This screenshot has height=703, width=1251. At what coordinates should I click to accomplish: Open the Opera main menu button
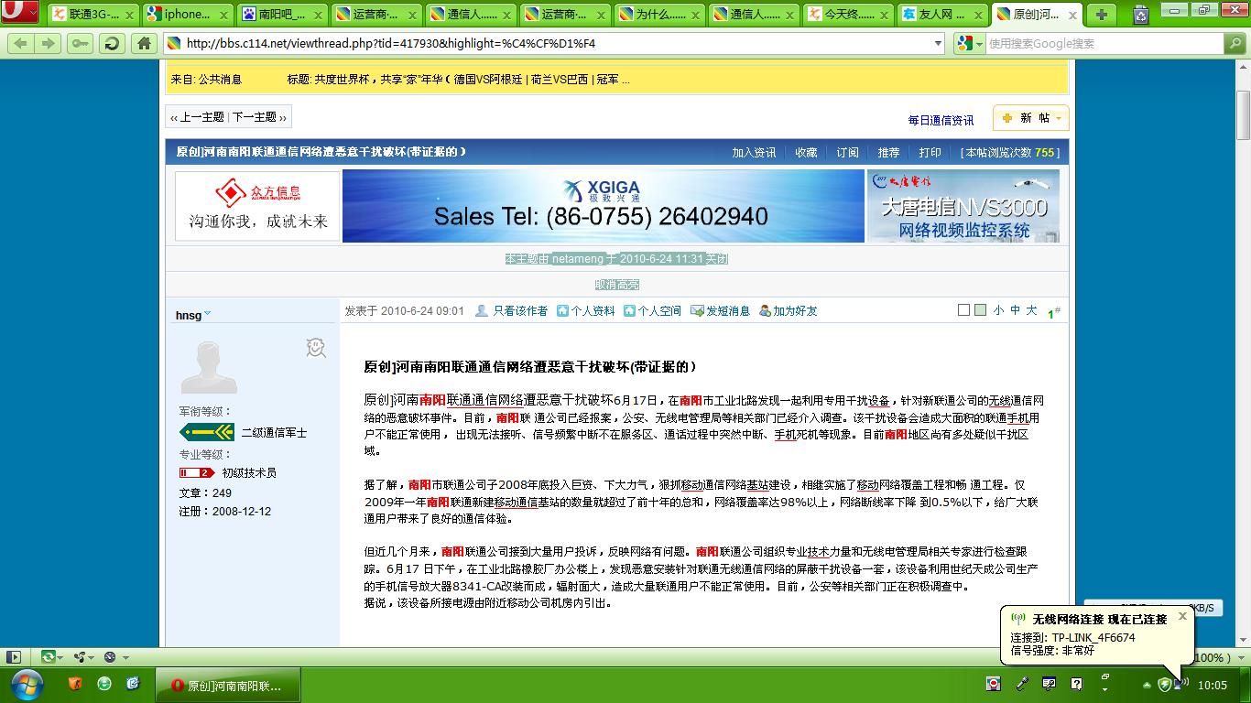20,13
